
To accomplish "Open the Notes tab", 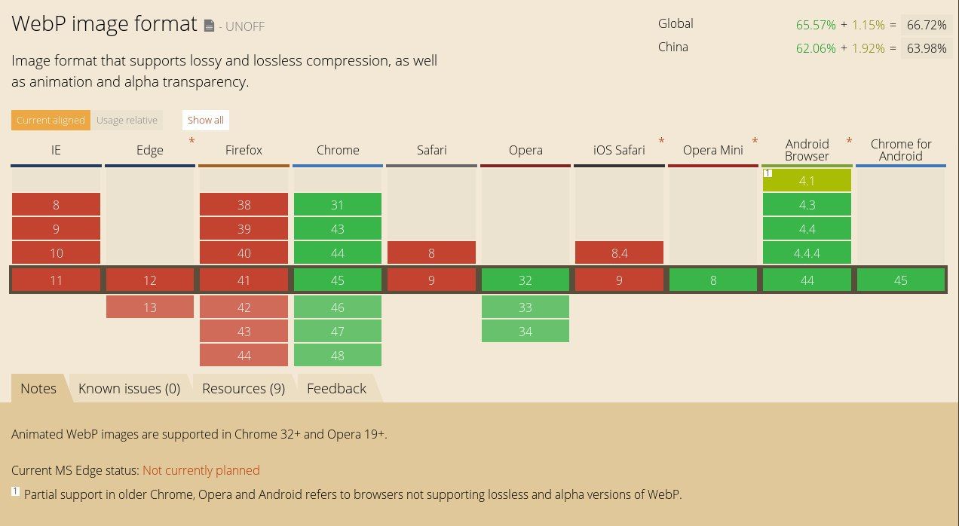I will click(x=38, y=388).
